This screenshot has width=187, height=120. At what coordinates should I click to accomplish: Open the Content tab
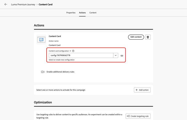coord(93,13)
